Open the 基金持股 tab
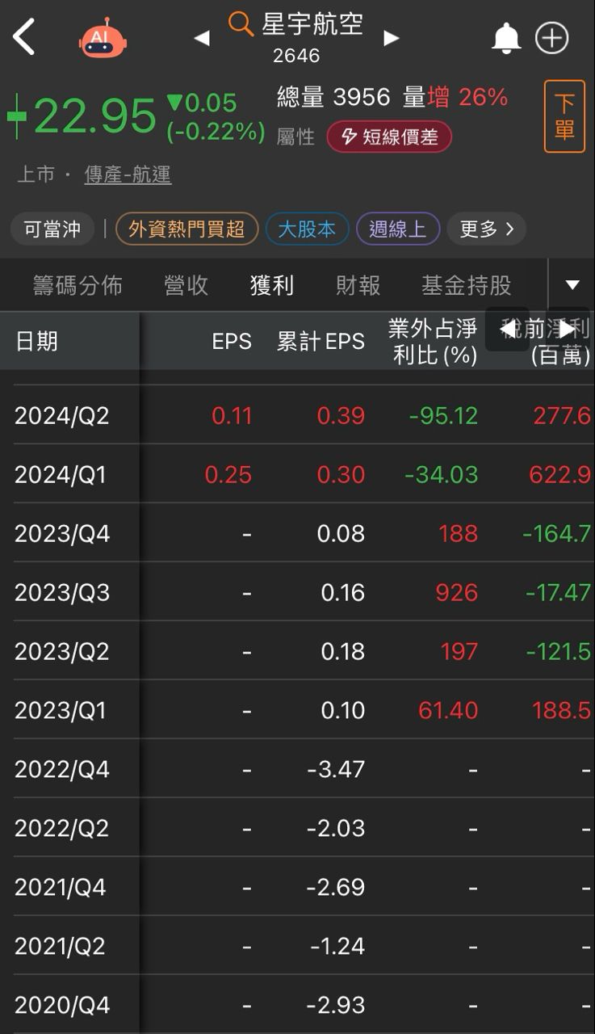The width and height of the screenshot is (595, 1034). point(466,285)
